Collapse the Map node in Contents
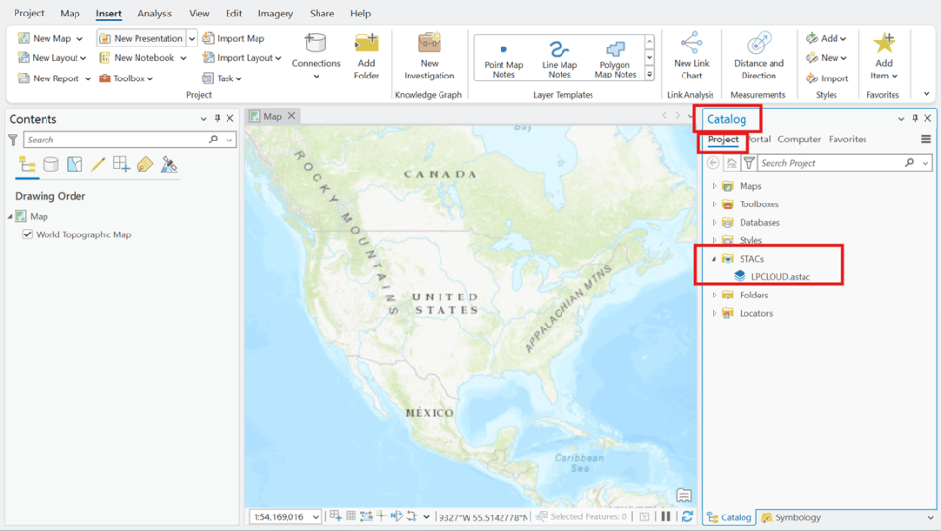Image resolution: width=941 pixels, height=531 pixels. pyautogui.click(x=10, y=216)
